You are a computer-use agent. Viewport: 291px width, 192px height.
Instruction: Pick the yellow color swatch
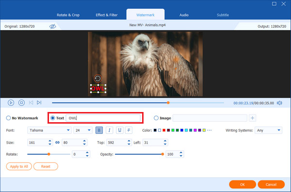(x=204, y=130)
